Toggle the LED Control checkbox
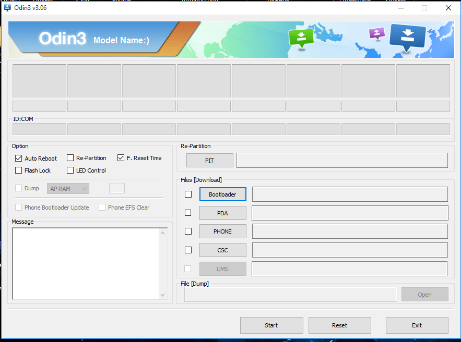Screen dimensions: 461x342 point(70,170)
